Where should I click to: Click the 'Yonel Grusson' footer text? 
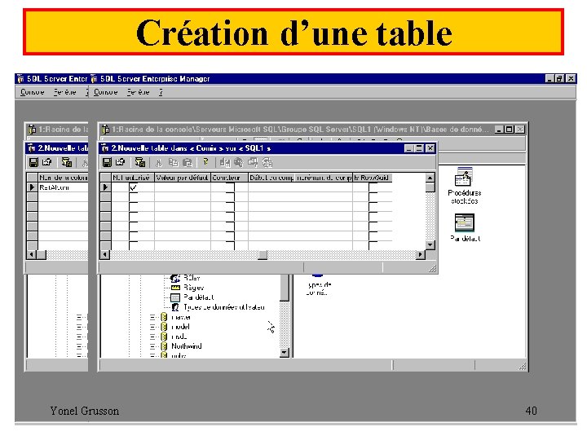[85, 411]
